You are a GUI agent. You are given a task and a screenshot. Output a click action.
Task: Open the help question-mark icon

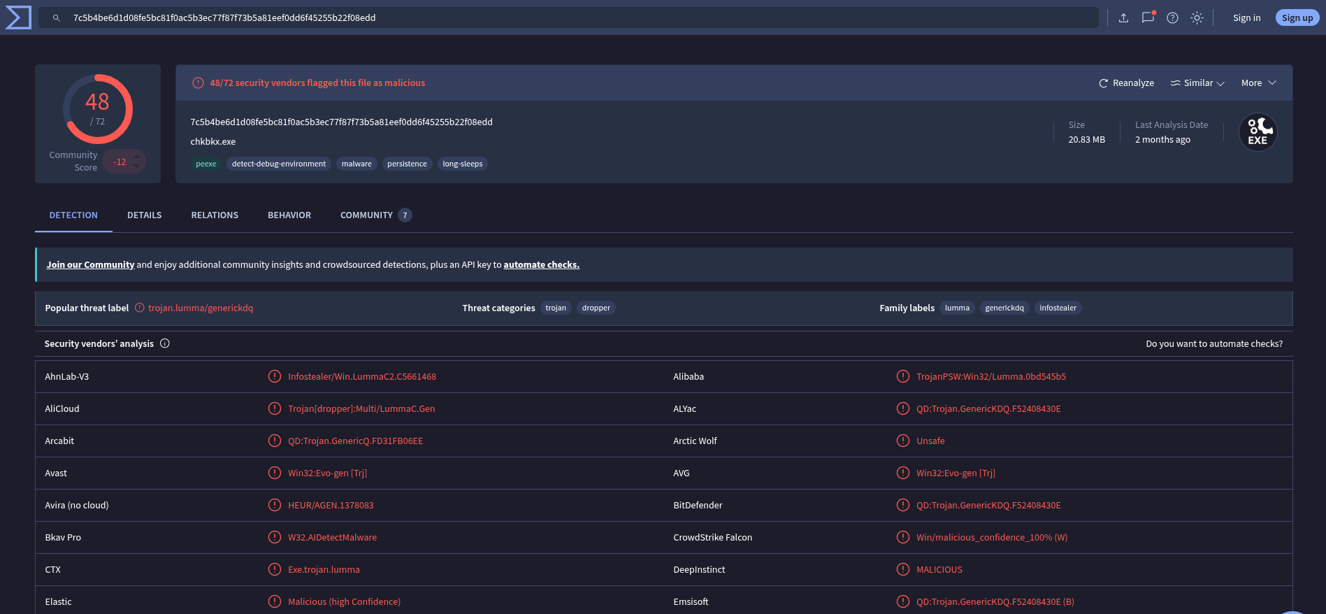tap(1172, 18)
